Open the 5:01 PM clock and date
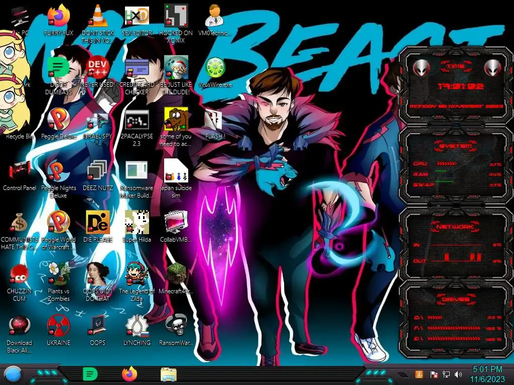 [487, 374]
